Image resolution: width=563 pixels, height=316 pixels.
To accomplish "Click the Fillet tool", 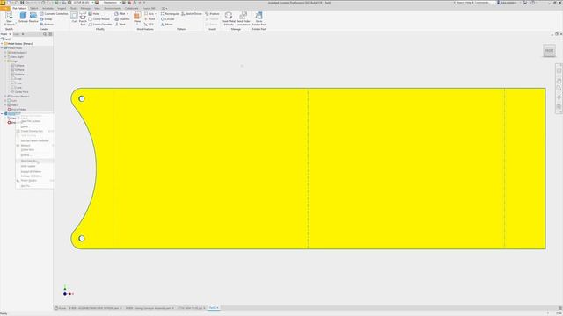I will [x=120, y=14].
